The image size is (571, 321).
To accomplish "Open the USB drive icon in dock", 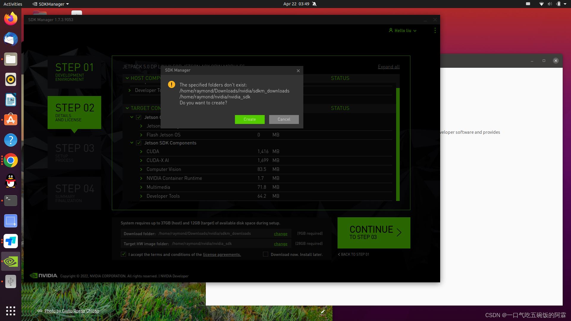I will pyautogui.click(x=11, y=281).
